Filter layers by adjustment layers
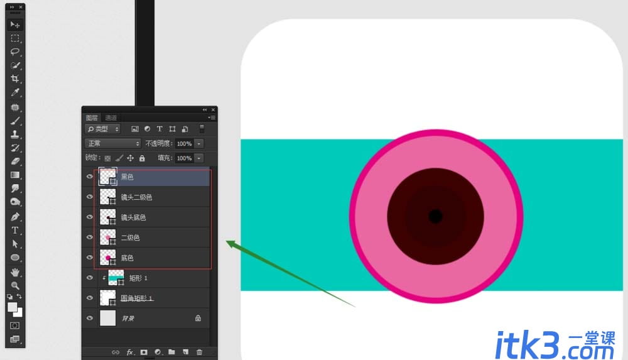This screenshot has width=628, height=360. tap(148, 129)
